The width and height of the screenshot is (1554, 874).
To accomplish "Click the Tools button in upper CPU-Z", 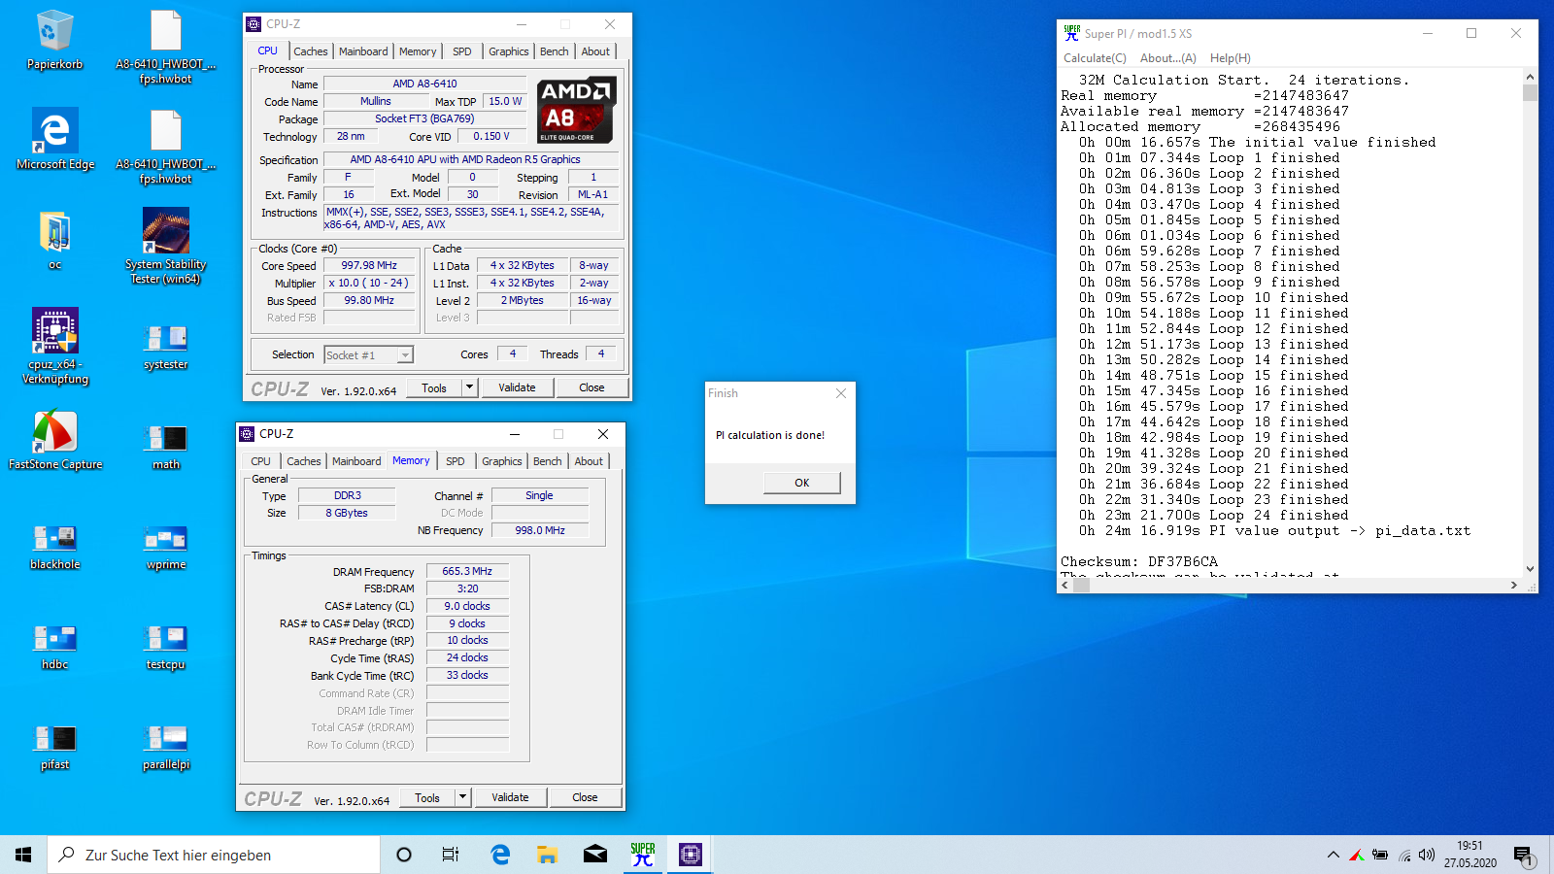I will click(434, 387).
